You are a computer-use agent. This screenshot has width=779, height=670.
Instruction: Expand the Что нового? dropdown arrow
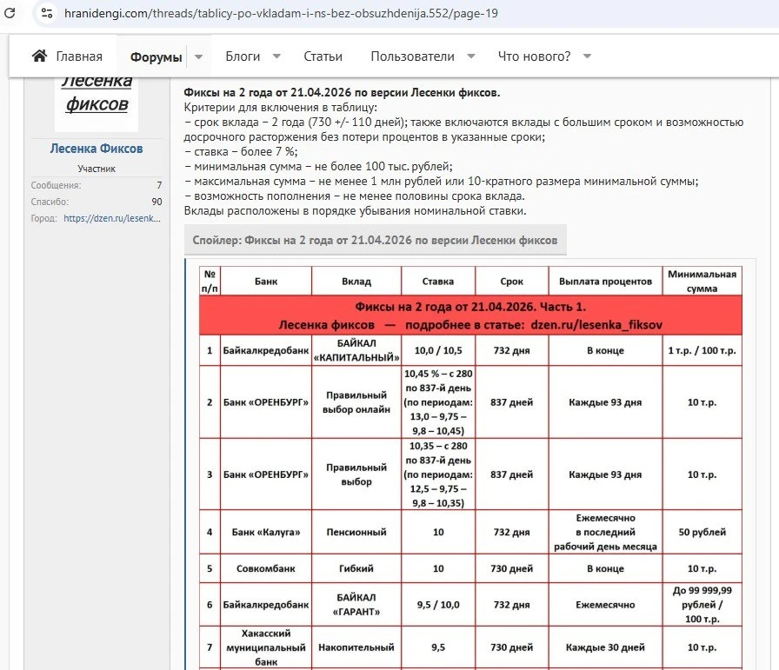[x=587, y=56]
